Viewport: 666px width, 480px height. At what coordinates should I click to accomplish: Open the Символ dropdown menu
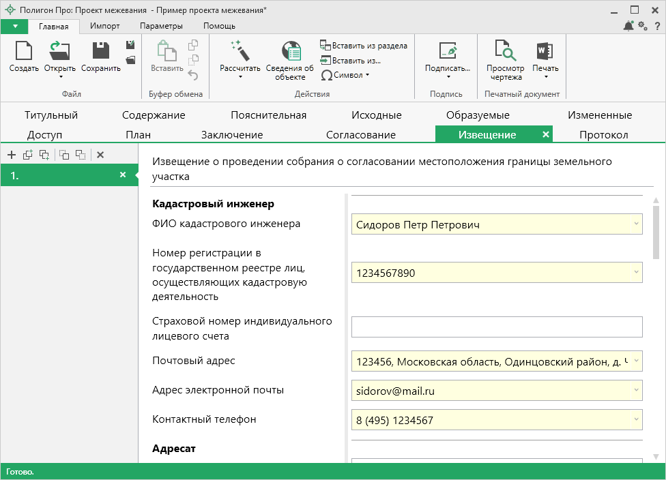345,75
